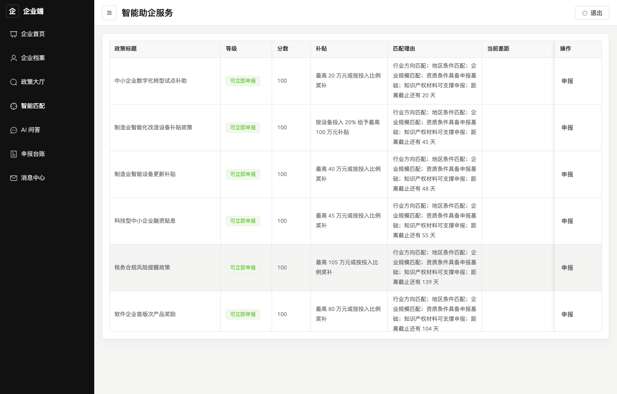The height and width of the screenshot is (394, 617).
Task: Click the AI 问答 chat bubble icon
Action: tap(14, 130)
